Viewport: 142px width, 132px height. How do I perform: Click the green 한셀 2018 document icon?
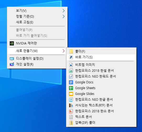coord(71,71)
